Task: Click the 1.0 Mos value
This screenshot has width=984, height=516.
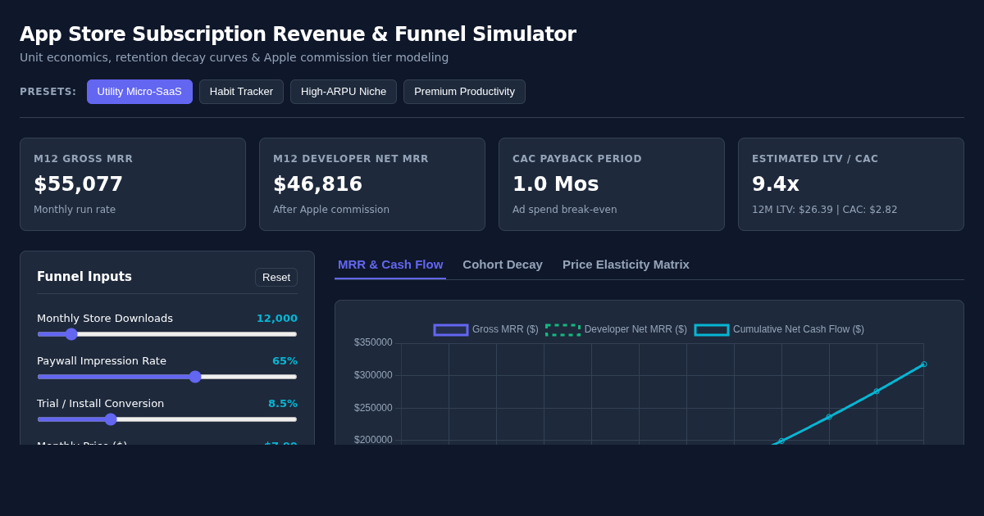Action: pyautogui.click(x=556, y=184)
